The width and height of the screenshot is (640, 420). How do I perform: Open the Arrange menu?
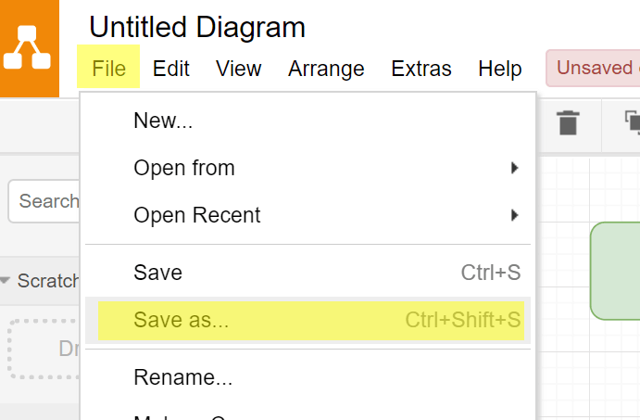[x=326, y=69]
